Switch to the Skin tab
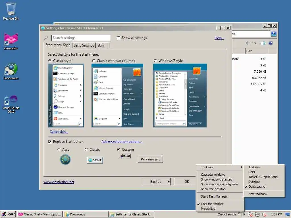291x218 pixels. [x=101, y=45]
